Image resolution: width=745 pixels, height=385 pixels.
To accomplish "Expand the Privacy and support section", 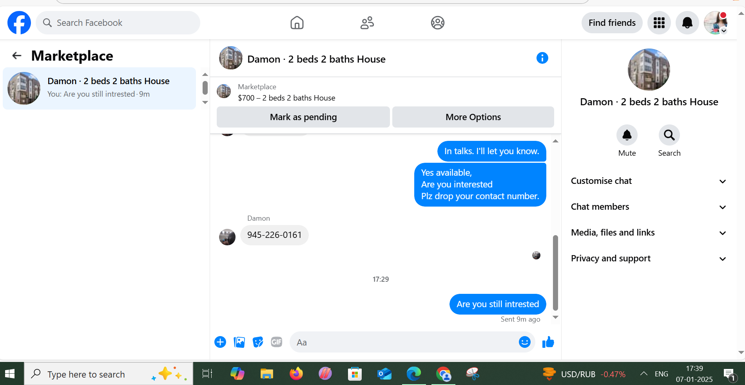I will tap(649, 258).
